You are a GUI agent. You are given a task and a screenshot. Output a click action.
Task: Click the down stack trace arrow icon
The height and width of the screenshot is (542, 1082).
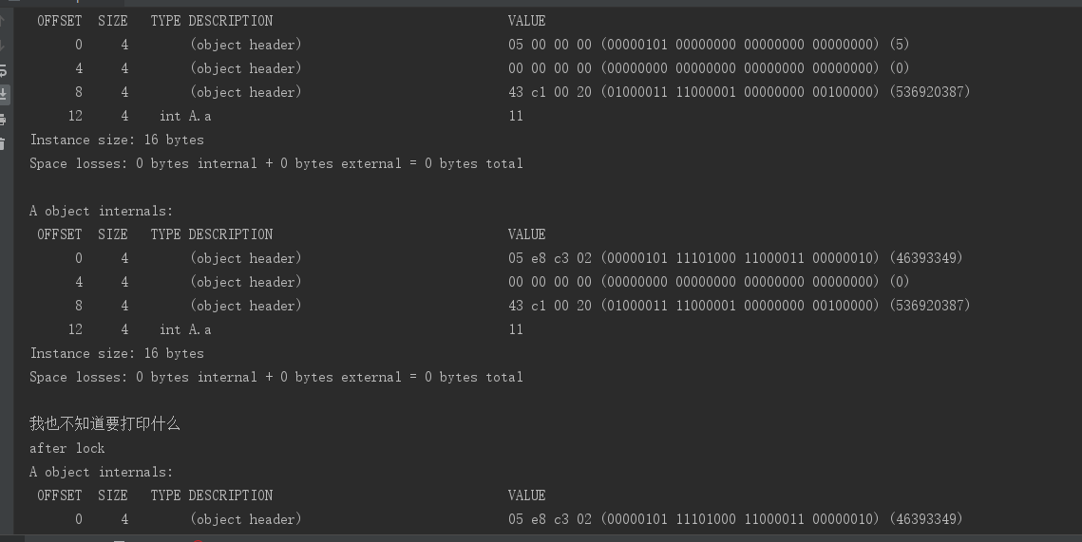[4, 45]
